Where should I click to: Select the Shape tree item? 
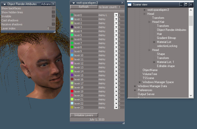(161, 54)
